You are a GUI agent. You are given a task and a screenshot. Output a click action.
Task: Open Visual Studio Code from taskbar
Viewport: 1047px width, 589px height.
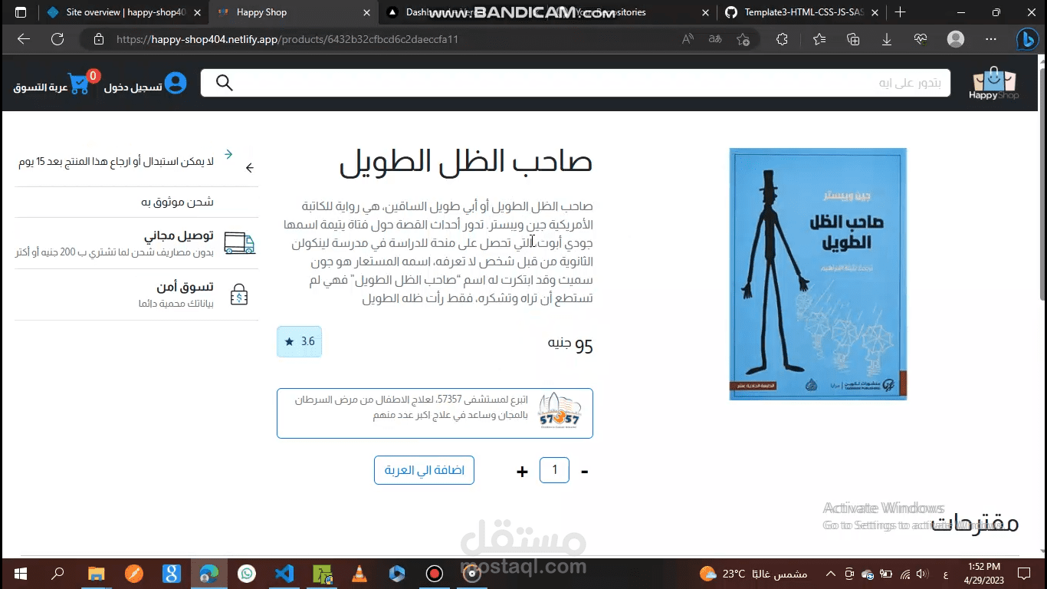click(284, 574)
